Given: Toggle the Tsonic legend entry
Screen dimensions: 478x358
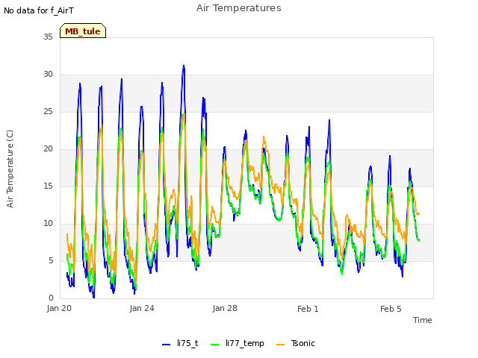Looking at the screenshot, I should tap(296, 343).
